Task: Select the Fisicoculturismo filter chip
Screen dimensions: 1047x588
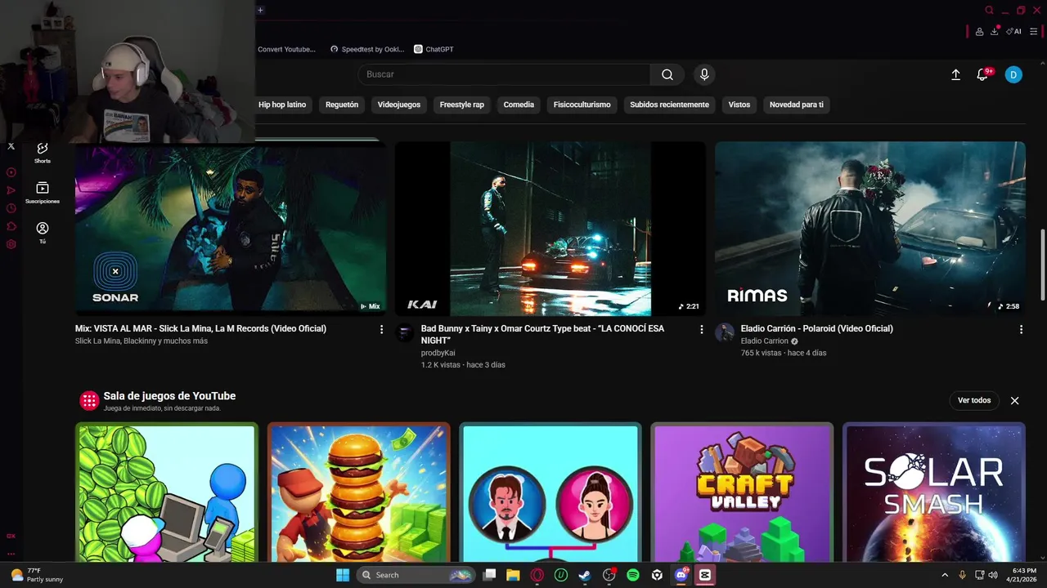Action: pyautogui.click(x=582, y=105)
